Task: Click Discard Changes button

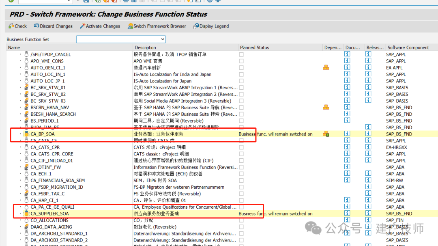Action: pyautogui.click(x=53, y=26)
